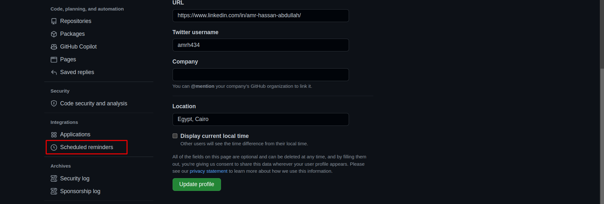The image size is (604, 204).
Task: Click the page vertical scrollbar
Action: [x=602, y=128]
